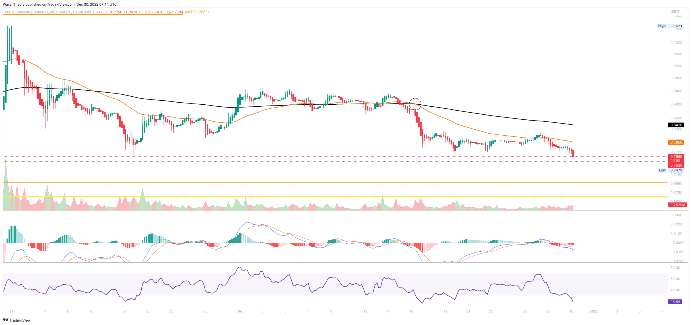Click the TradingView logo at bottom left
691x325 pixels.
[17, 320]
